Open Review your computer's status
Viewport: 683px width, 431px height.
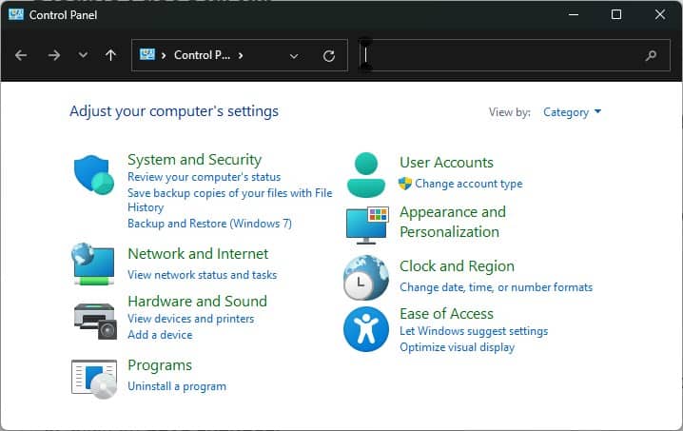tap(204, 177)
